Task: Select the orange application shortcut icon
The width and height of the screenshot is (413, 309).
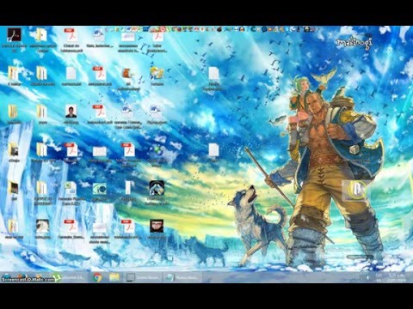Action: [128, 74]
